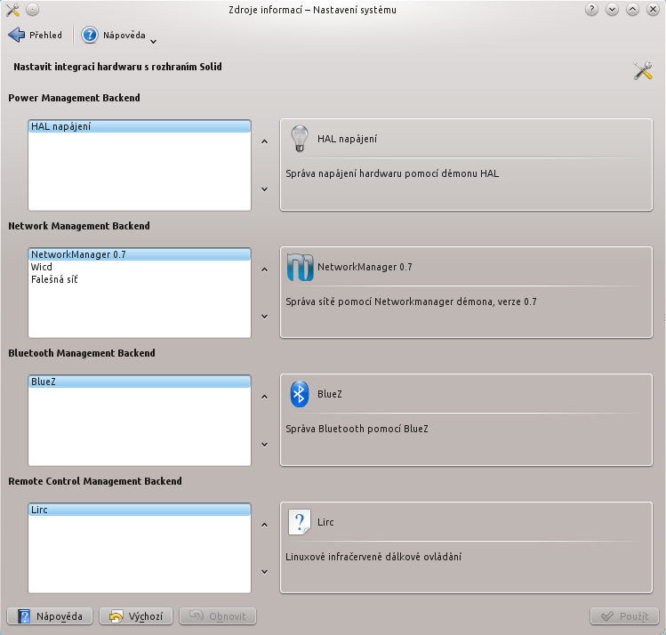
Task: Click the tools icon beside Solid heading
Action: click(643, 70)
